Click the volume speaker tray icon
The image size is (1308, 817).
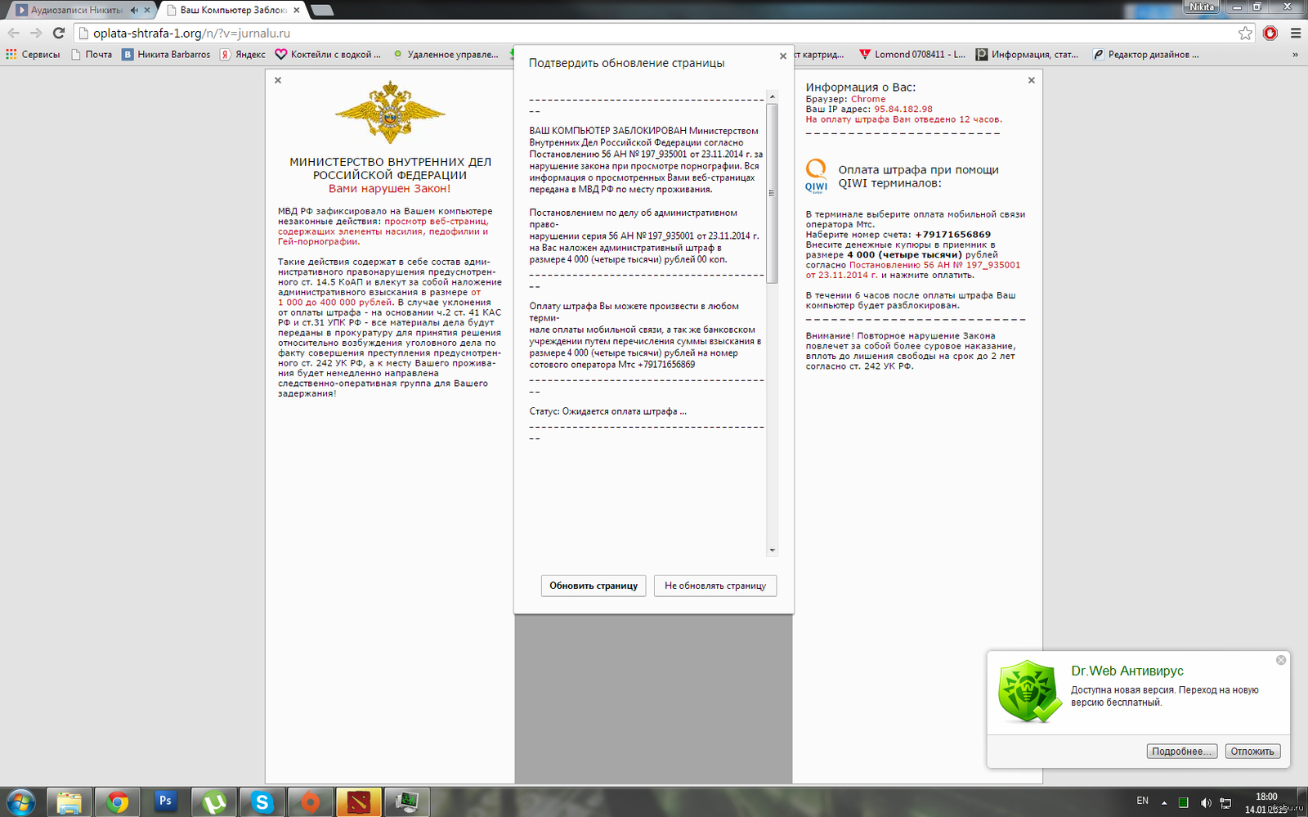1206,803
